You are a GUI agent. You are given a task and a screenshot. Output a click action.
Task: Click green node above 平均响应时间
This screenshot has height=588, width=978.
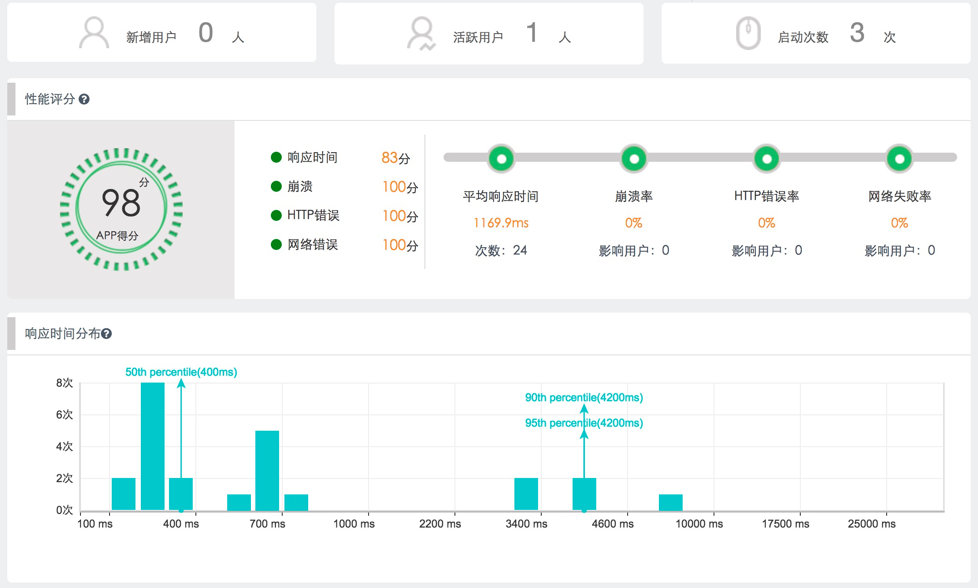[501, 159]
